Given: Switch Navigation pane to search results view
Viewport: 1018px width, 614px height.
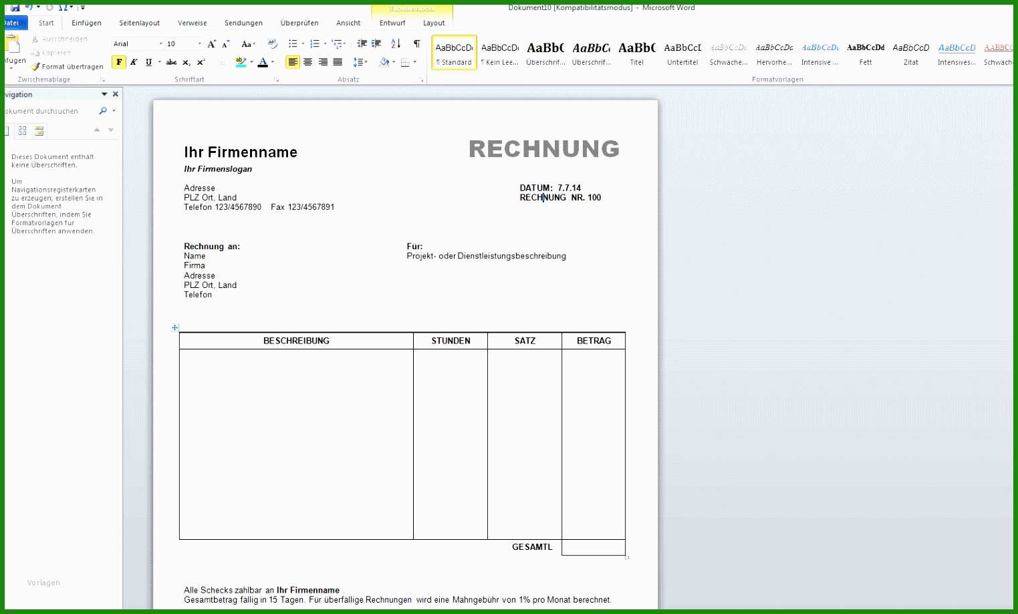Looking at the screenshot, I should point(39,131).
